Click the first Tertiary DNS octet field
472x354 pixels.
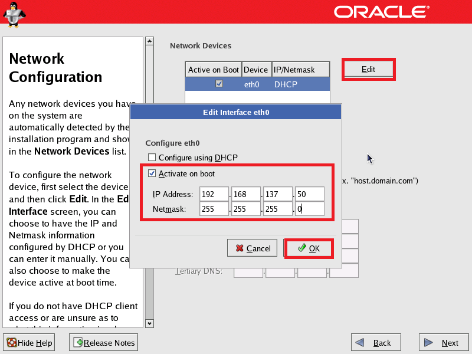[x=248, y=273]
